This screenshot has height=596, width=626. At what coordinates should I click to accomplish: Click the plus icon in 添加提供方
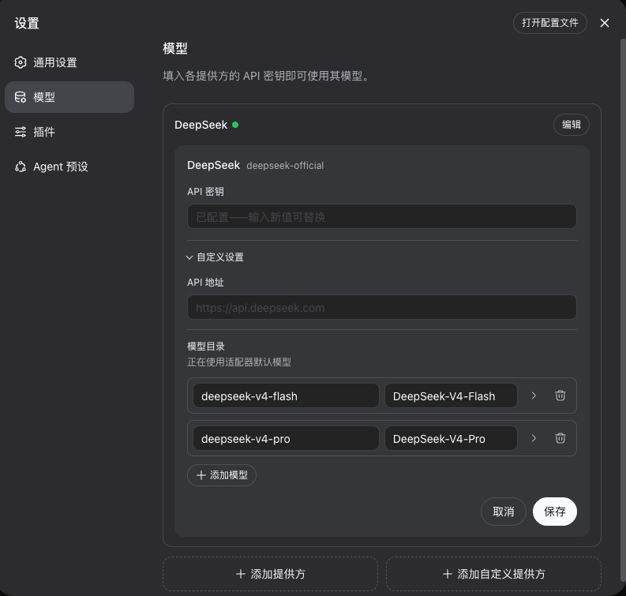coord(241,574)
